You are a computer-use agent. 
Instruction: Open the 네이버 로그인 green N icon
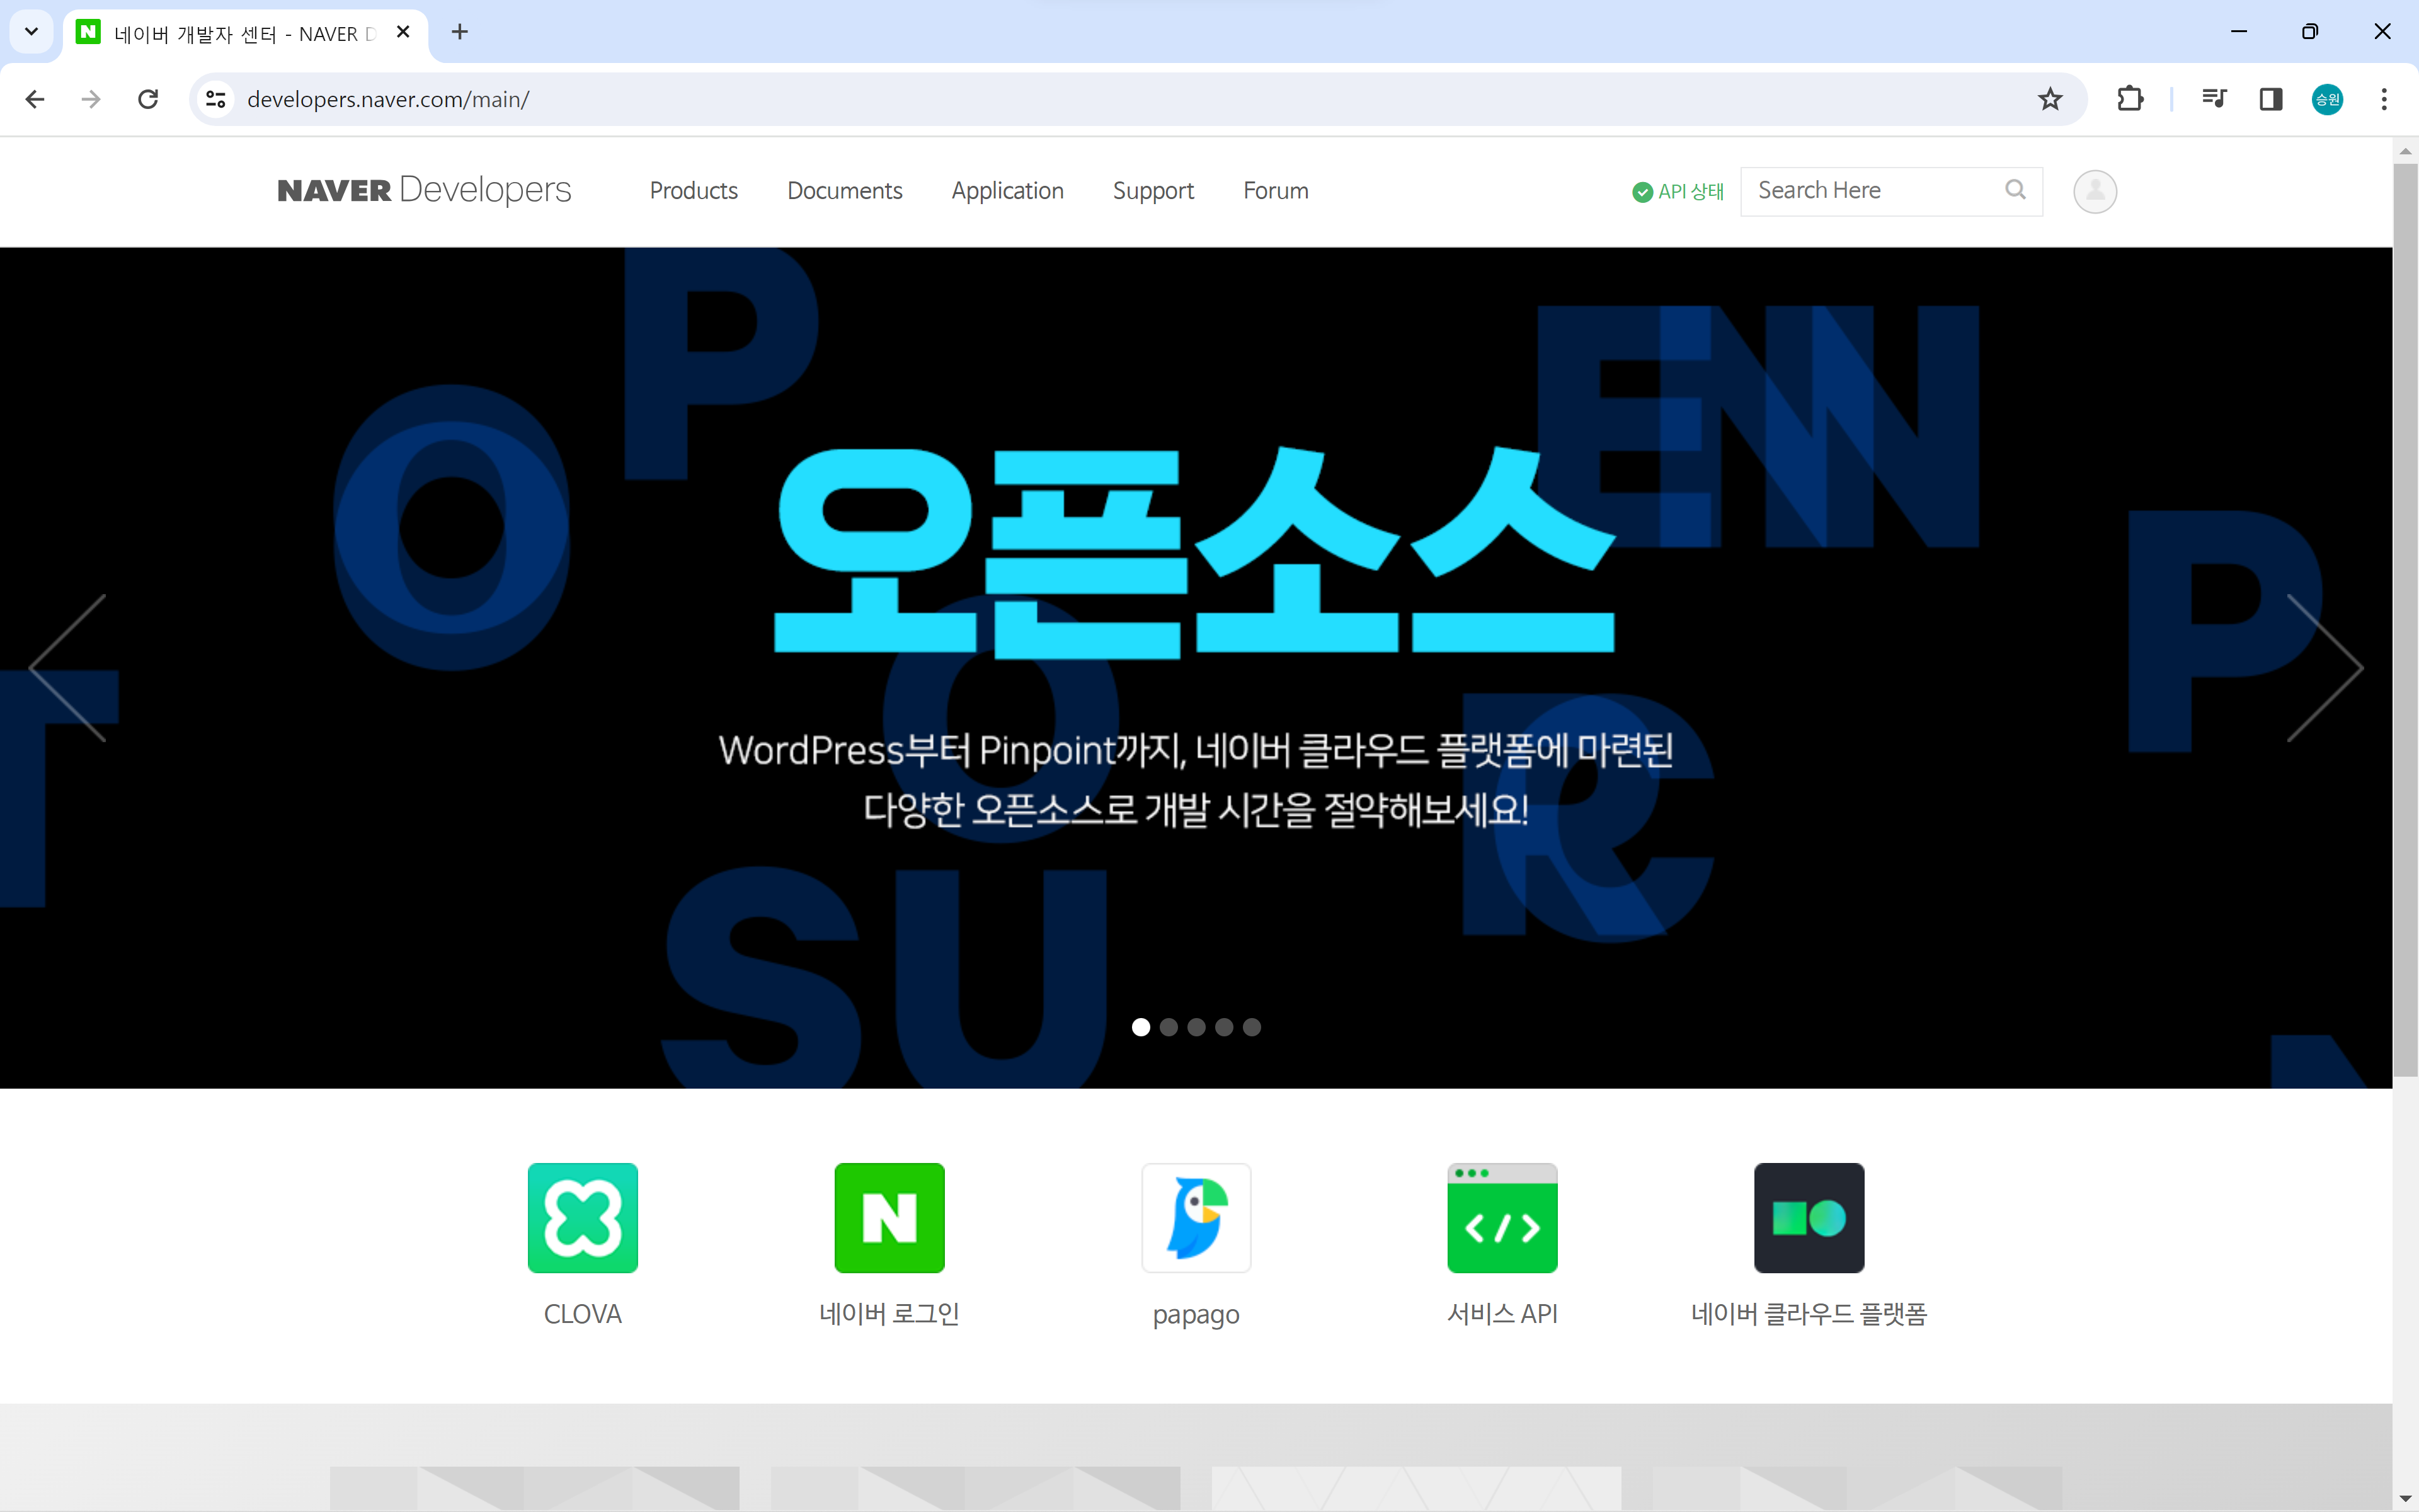[889, 1217]
